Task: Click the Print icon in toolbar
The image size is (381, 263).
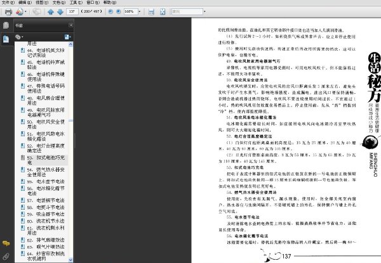Action: (8, 11)
